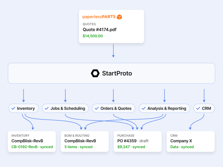Click CB-0192–RevB · synced status

click(x=32, y=147)
